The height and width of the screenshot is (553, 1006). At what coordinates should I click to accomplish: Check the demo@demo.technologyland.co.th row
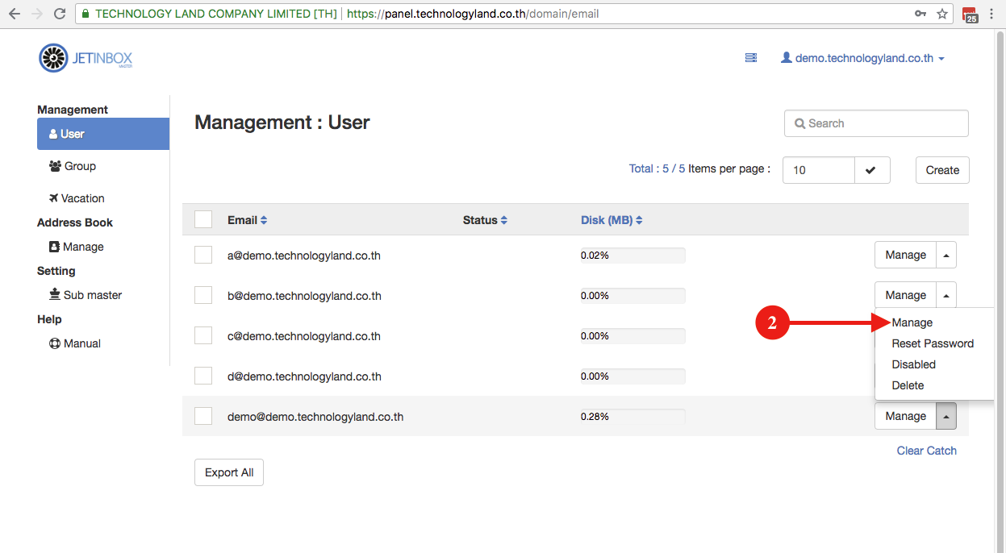(203, 416)
